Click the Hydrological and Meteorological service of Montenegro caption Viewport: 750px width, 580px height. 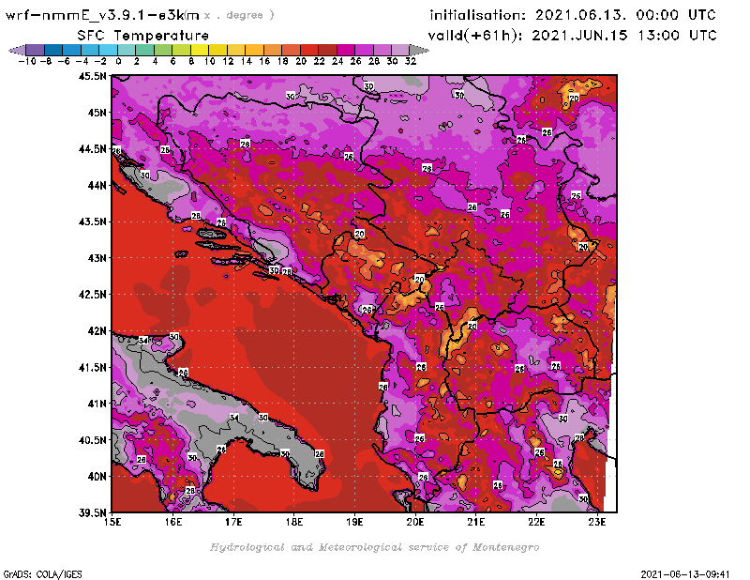pyautogui.click(x=374, y=547)
